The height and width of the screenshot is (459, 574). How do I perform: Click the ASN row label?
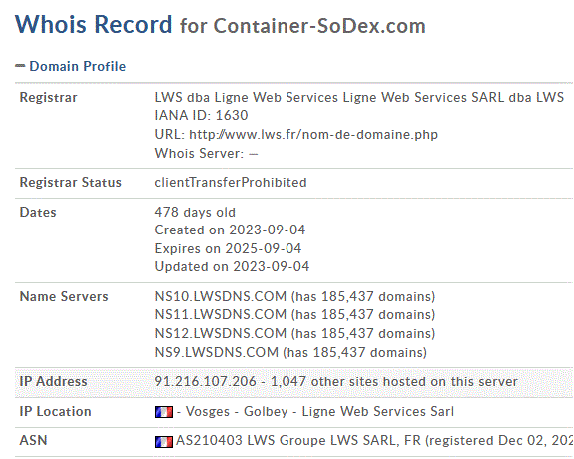(x=33, y=440)
